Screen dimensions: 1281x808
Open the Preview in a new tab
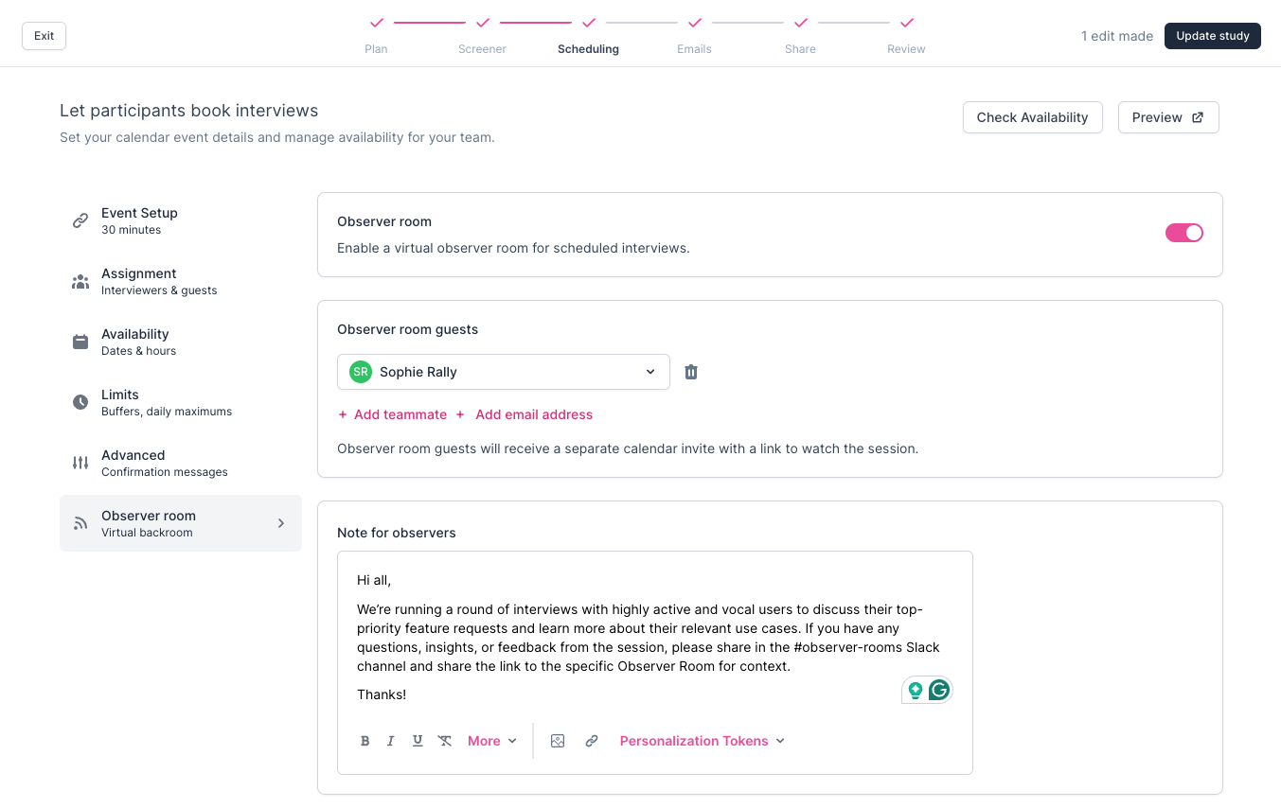1167,117
